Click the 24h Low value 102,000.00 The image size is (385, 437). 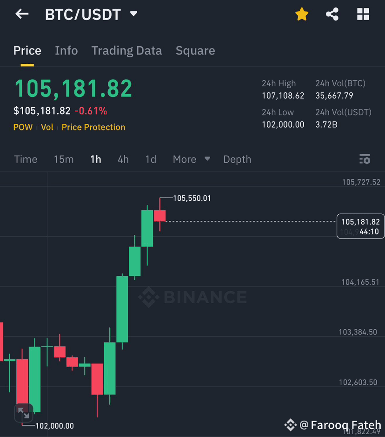pos(283,124)
